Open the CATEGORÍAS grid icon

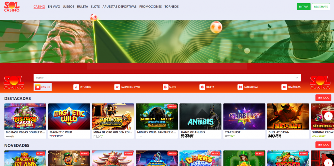point(240,87)
